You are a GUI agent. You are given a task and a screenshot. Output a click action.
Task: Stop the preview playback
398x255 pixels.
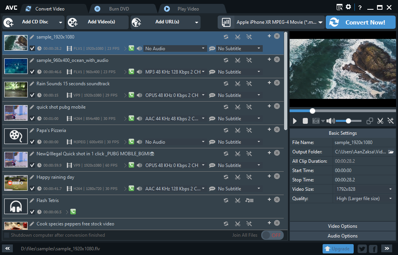305,121
